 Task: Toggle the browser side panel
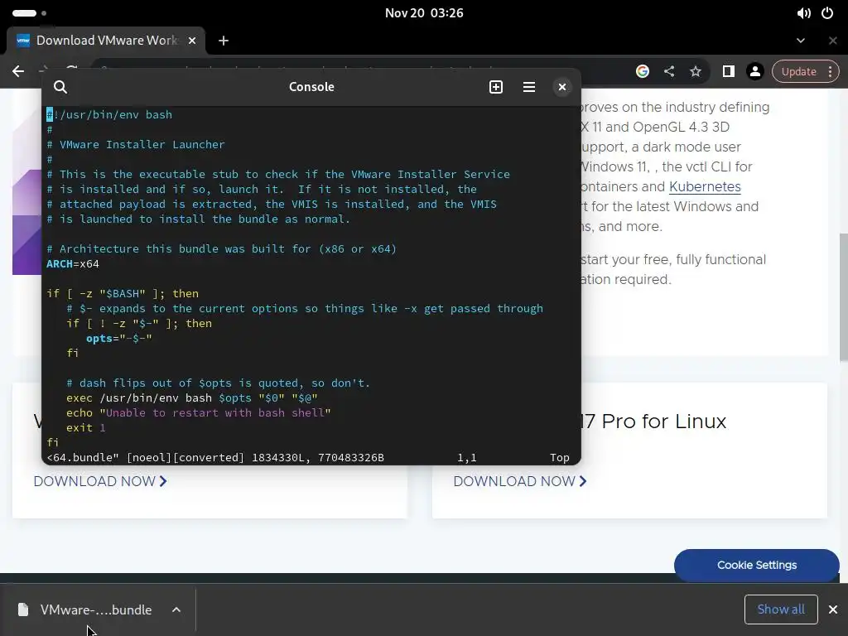(x=729, y=71)
